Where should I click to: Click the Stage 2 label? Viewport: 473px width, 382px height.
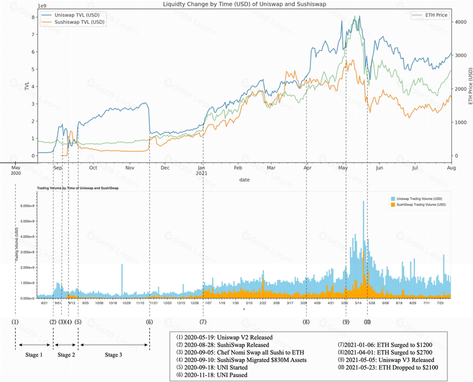[x=66, y=355]
